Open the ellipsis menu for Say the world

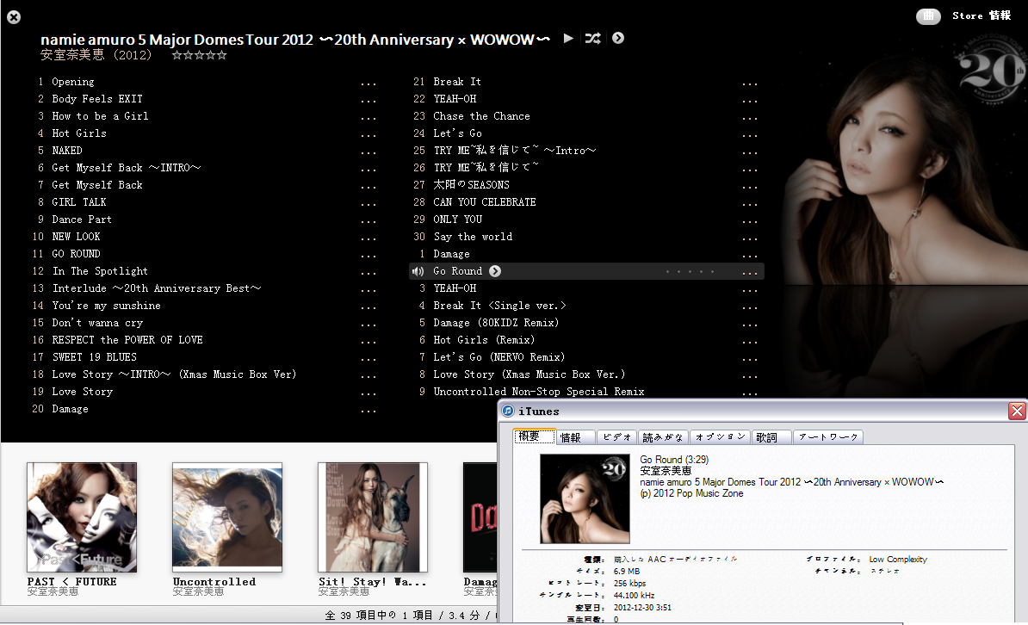pos(750,238)
